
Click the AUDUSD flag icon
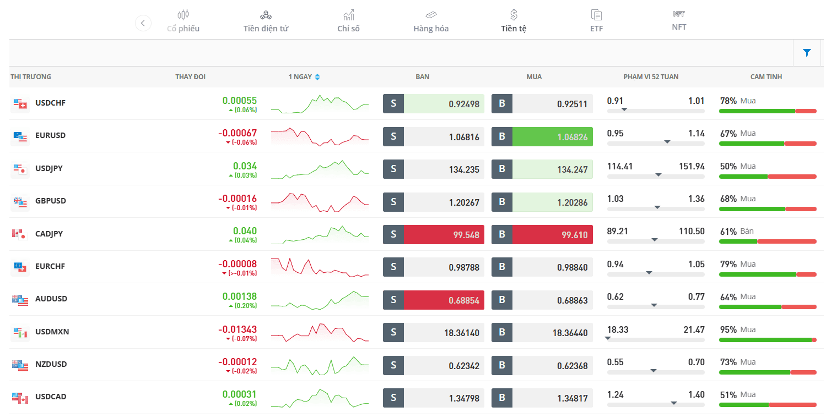[x=20, y=299]
